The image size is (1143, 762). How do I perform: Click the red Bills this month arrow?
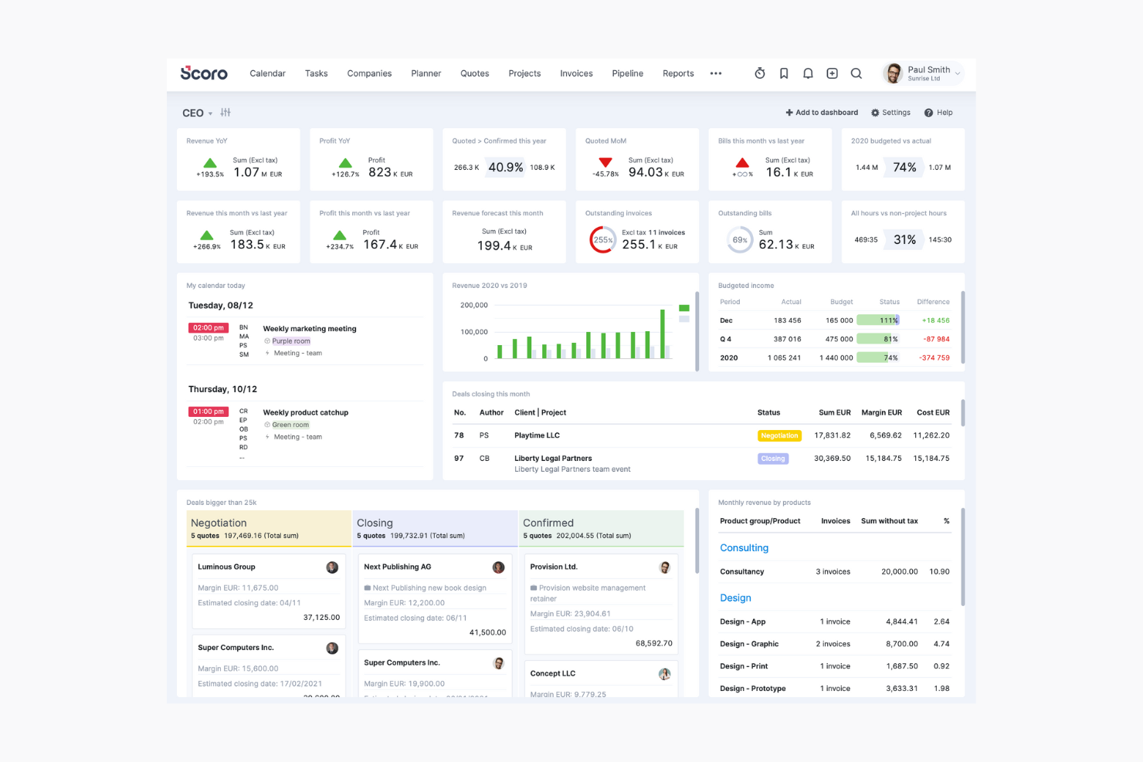tap(742, 162)
